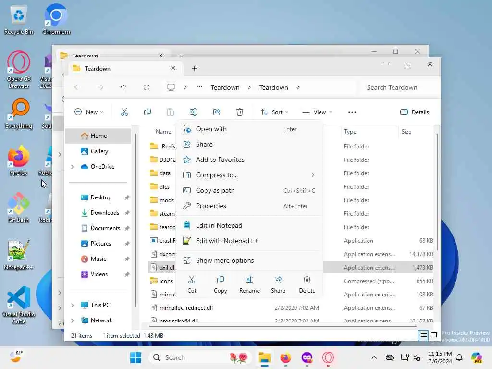Click the Share icon in Explorer toolbar
The height and width of the screenshot is (369, 492).
[217, 112]
